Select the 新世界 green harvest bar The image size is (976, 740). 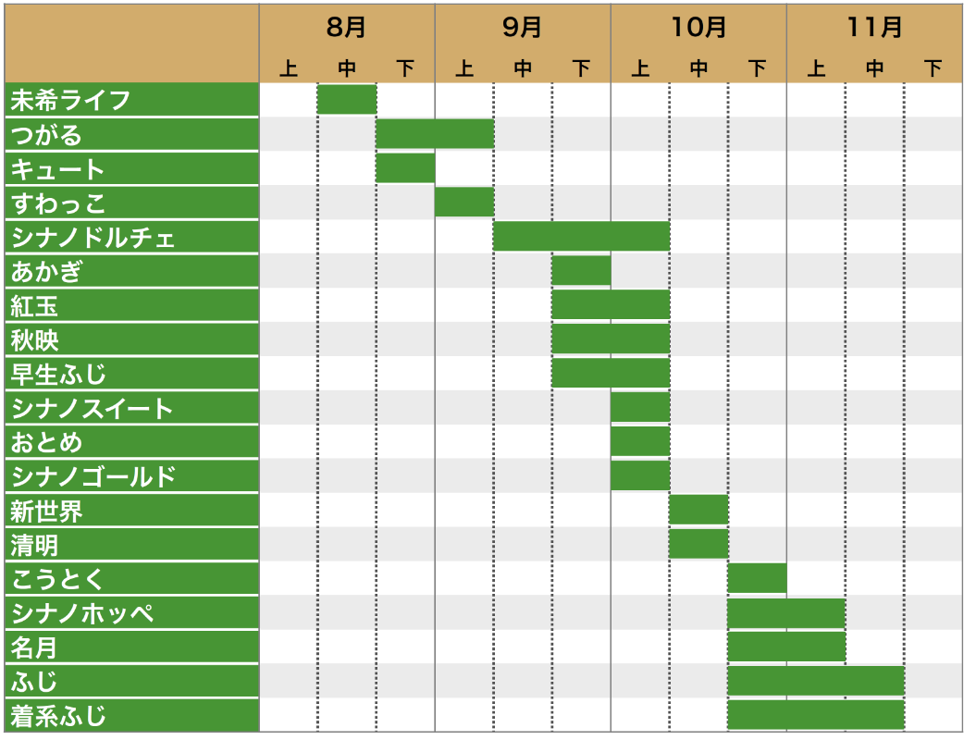point(698,510)
